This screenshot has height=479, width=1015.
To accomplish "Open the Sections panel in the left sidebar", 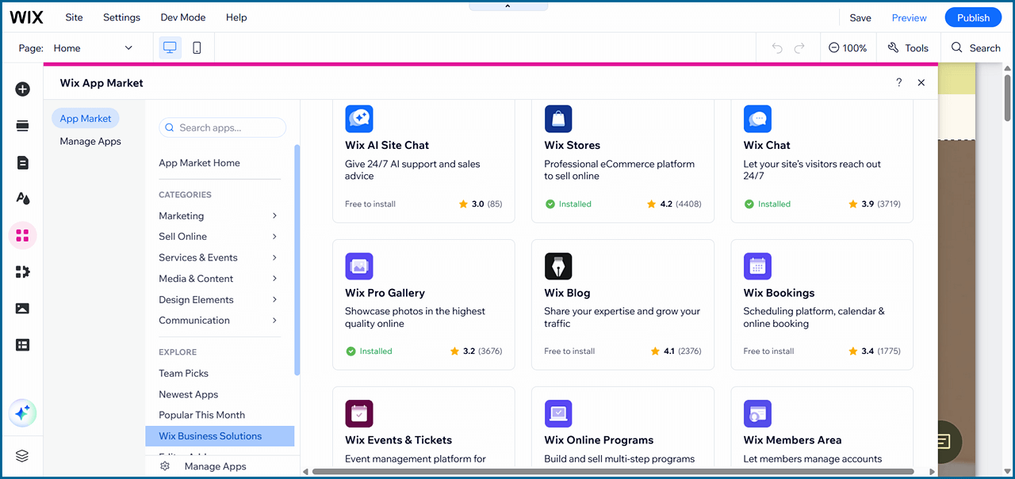I will click(x=22, y=126).
